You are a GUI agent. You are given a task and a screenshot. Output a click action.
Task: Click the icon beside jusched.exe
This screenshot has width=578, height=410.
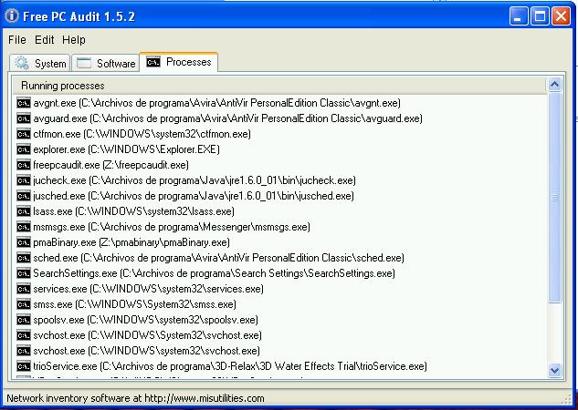24,196
